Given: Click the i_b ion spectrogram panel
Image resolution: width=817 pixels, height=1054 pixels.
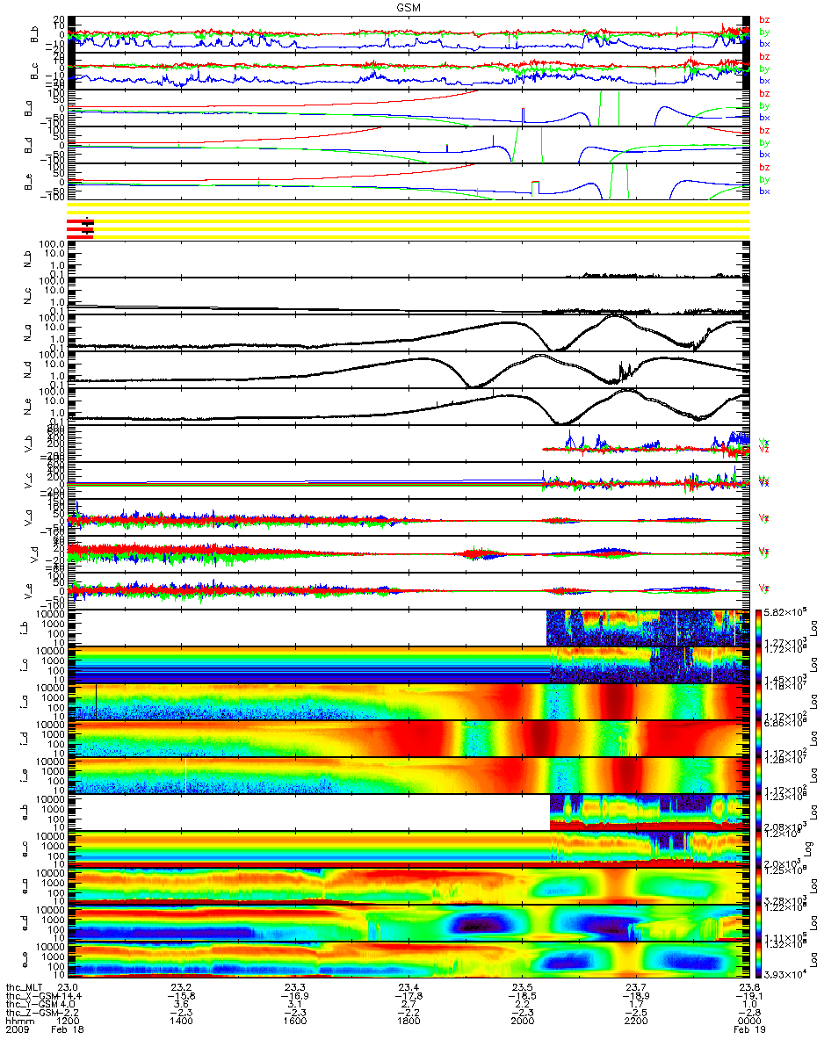Looking at the screenshot, I should tap(409, 627).
